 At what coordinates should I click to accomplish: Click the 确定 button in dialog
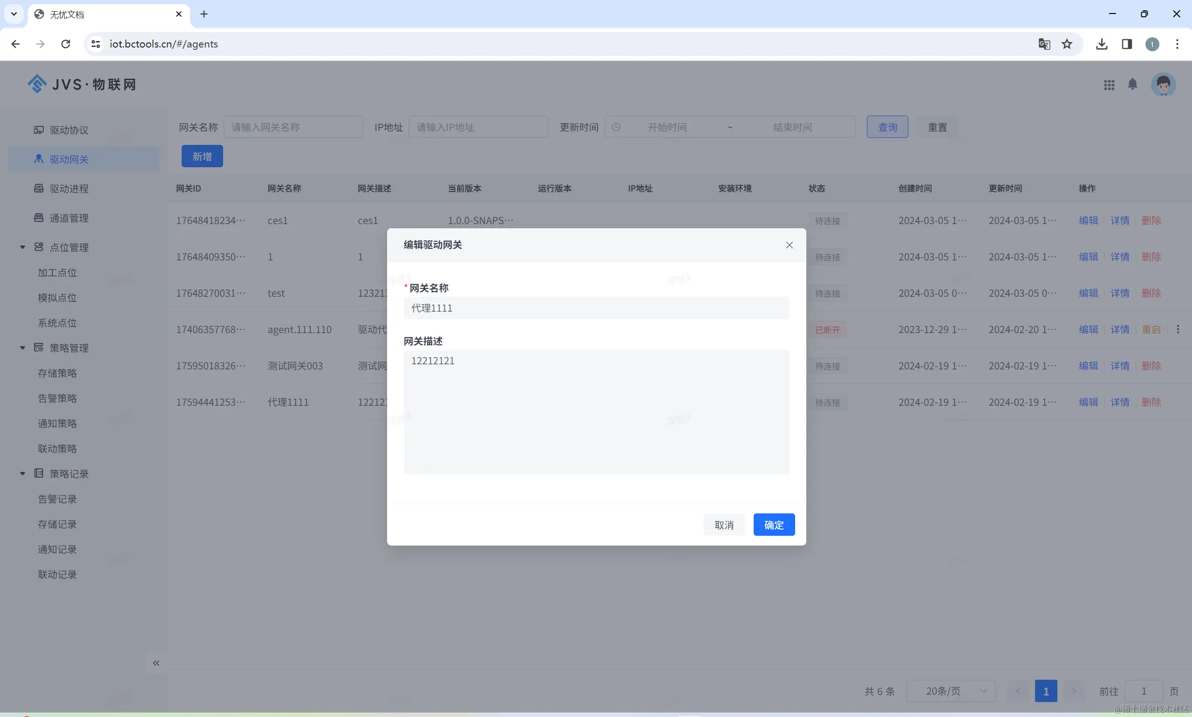[x=774, y=525]
